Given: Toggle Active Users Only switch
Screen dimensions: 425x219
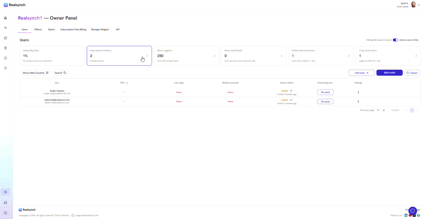Looking at the screenshot, I should click(395, 40).
